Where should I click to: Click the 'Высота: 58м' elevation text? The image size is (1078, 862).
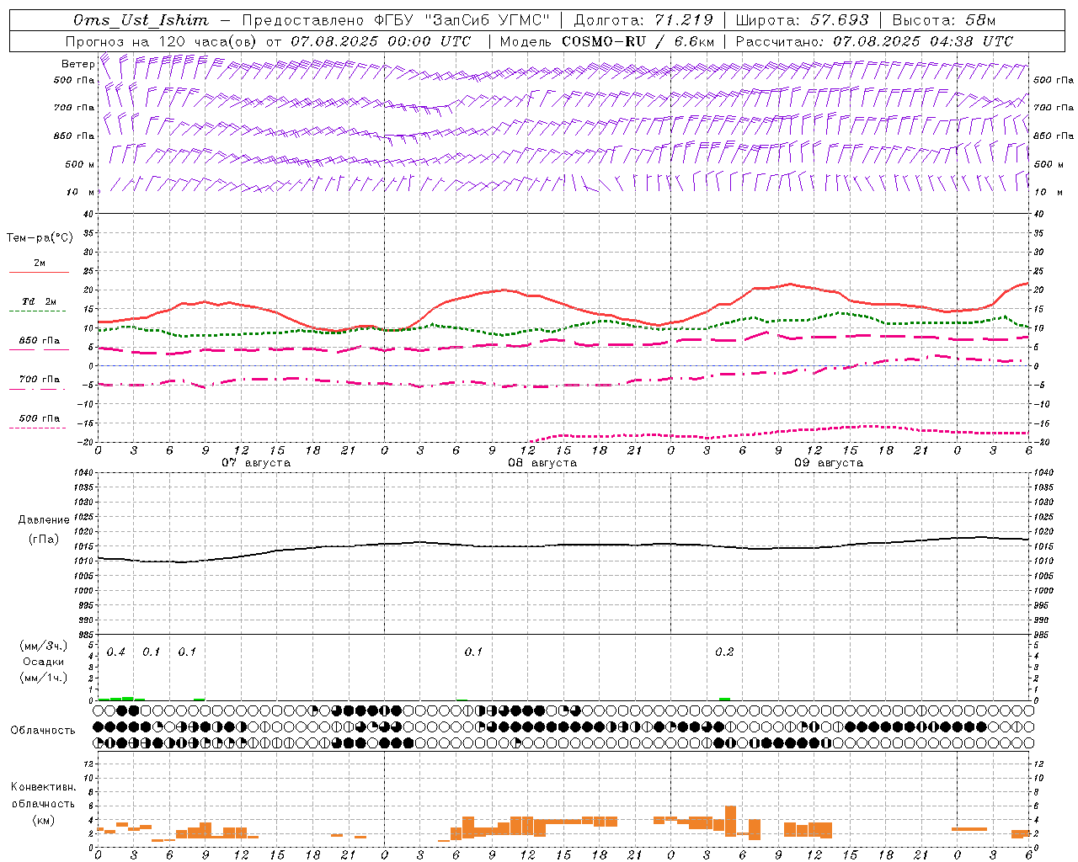943,20
